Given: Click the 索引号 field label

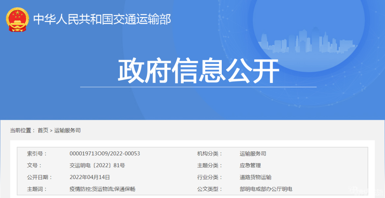Looking at the screenshot, I should click(x=37, y=154).
